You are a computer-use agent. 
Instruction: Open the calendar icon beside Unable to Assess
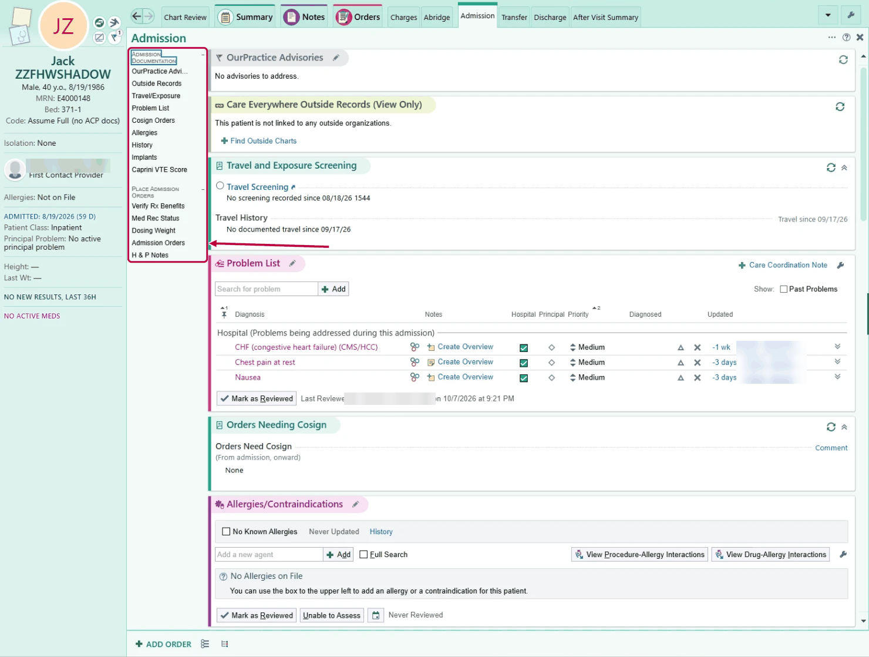376,615
